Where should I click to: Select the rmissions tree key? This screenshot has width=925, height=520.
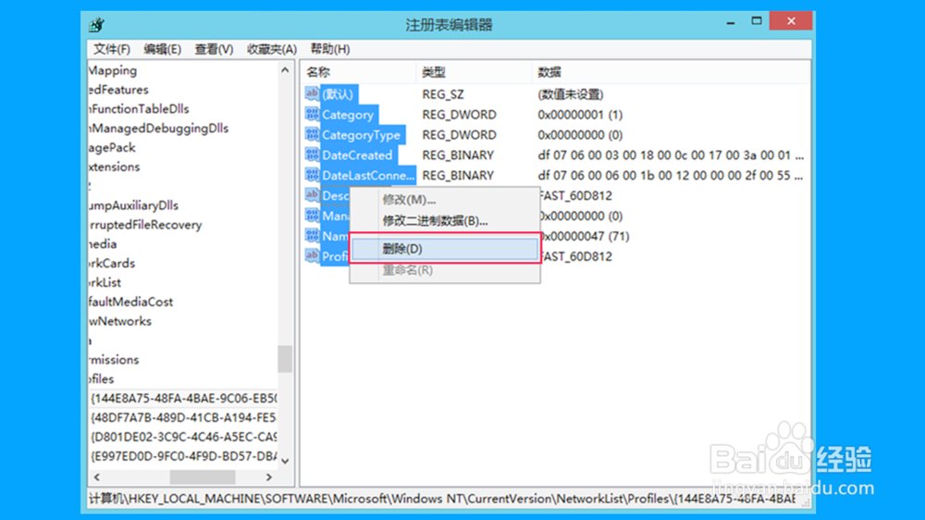[114, 359]
